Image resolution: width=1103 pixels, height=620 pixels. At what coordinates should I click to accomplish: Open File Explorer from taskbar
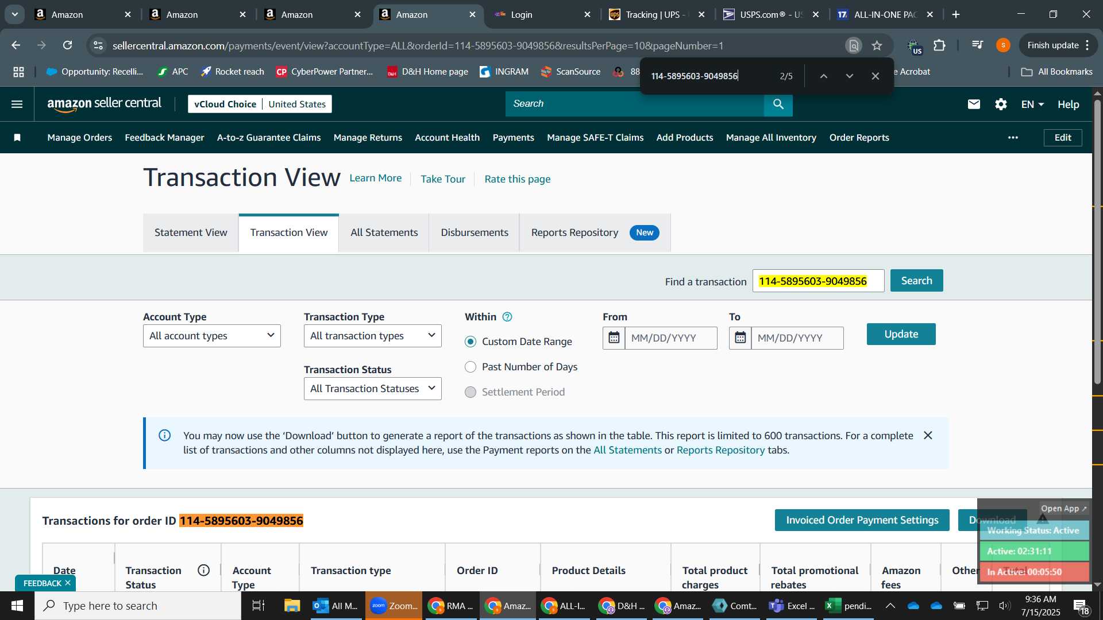(x=292, y=606)
